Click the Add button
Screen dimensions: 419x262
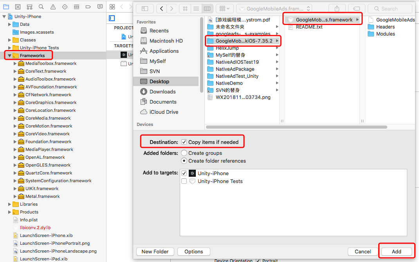pyautogui.click(x=397, y=251)
